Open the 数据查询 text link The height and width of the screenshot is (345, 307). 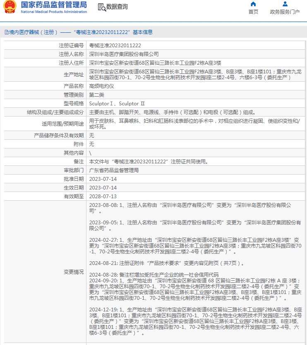click(x=117, y=7)
